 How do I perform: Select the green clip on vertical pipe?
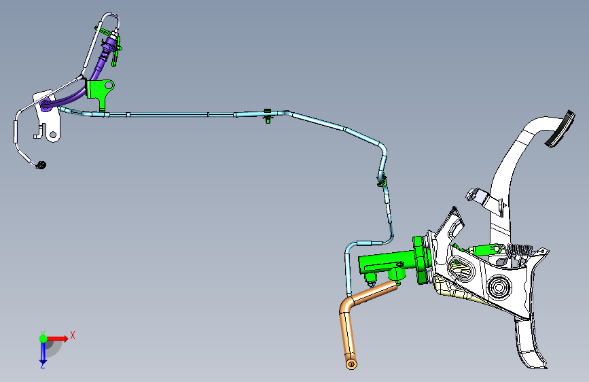[382, 181]
